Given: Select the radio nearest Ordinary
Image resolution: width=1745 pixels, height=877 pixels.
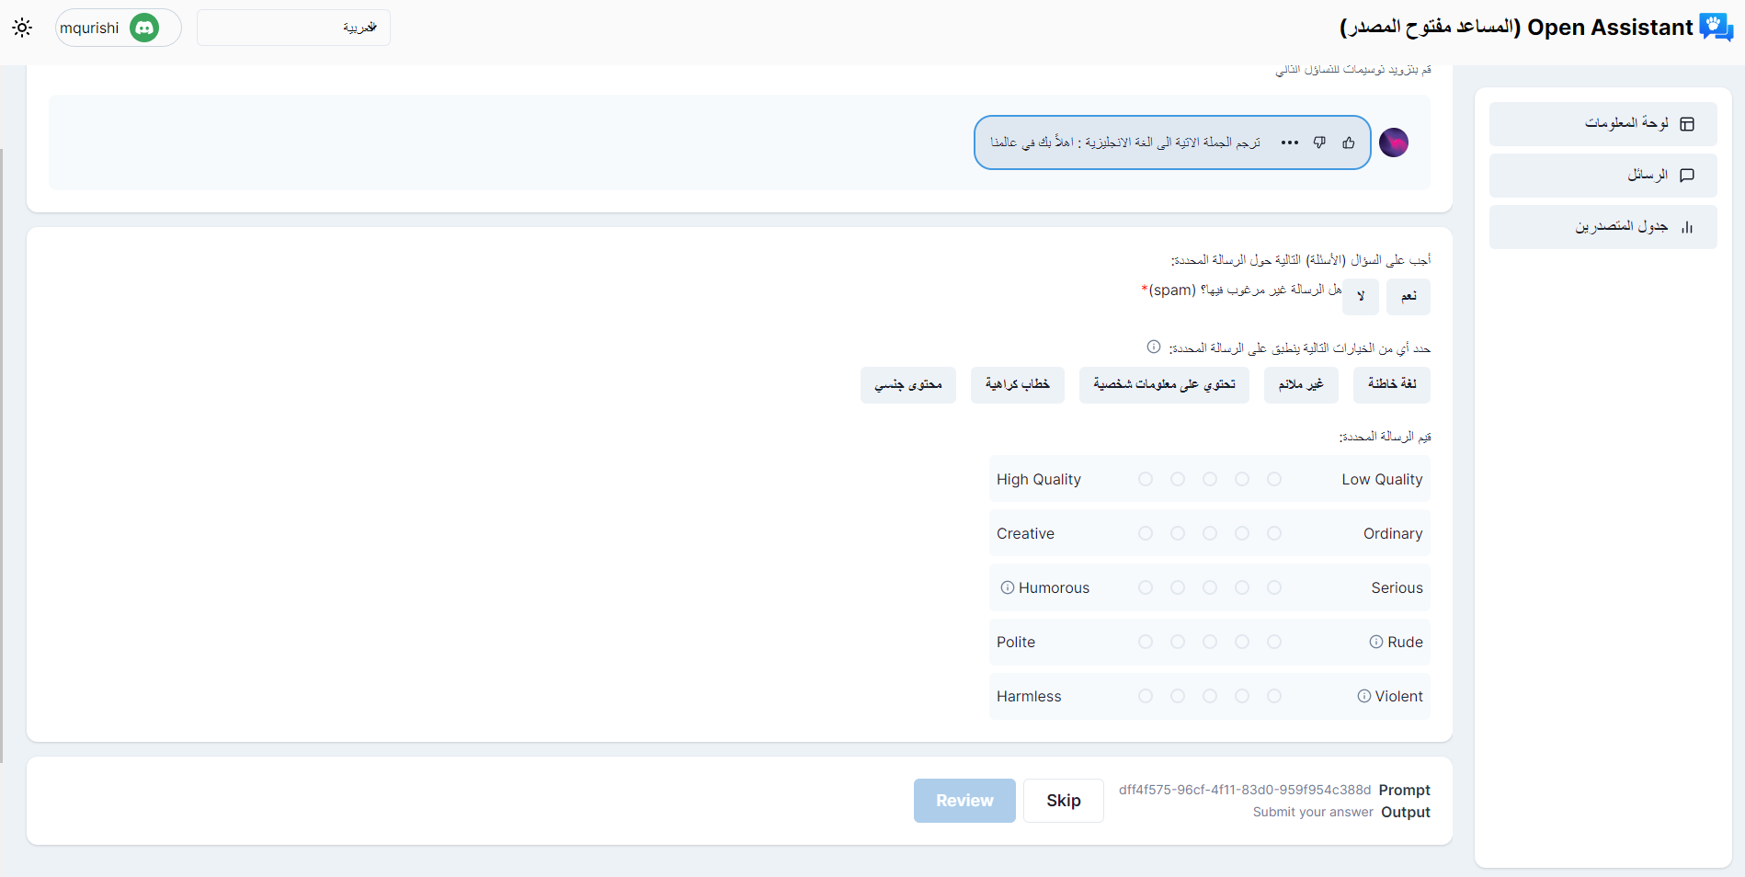Looking at the screenshot, I should 1274,533.
